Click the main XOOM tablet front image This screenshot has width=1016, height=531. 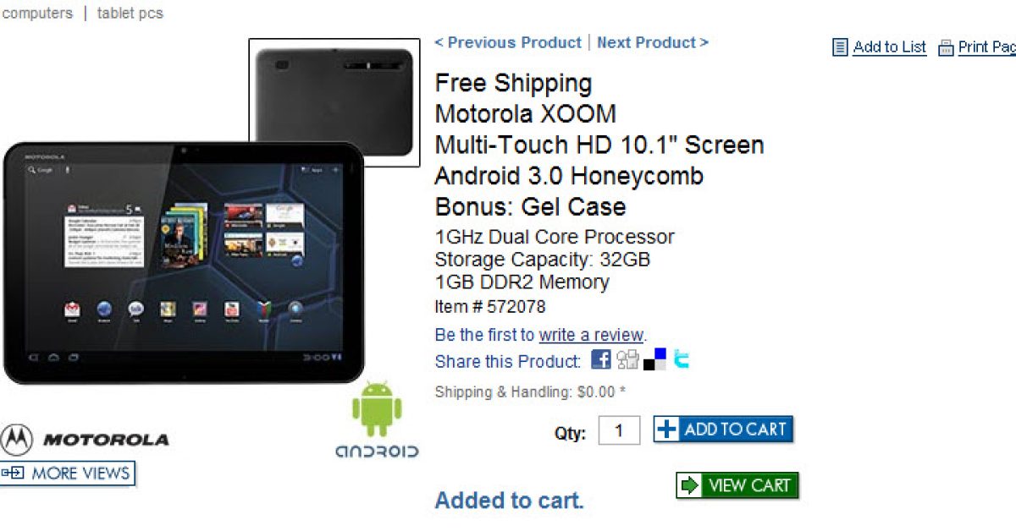pyautogui.click(x=182, y=263)
